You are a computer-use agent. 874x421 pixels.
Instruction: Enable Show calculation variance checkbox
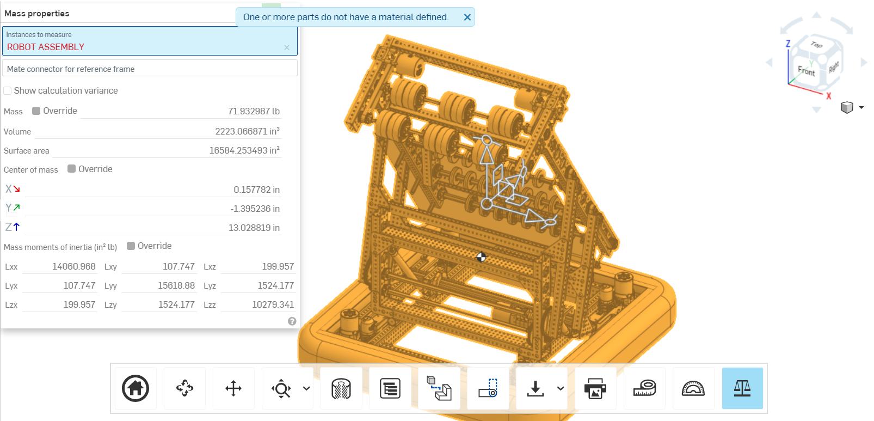(x=8, y=91)
